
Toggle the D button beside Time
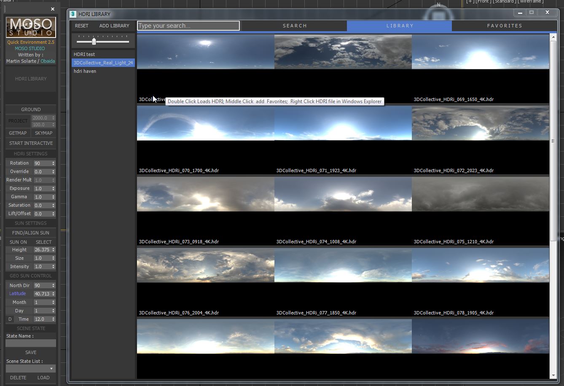pyautogui.click(x=10, y=319)
